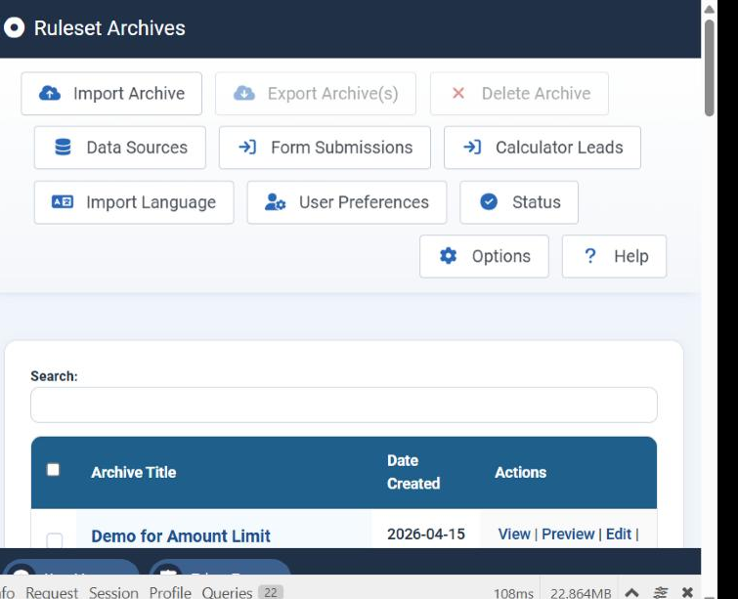Open the Session tab in the debug bar
This screenshot has width=738, height=599.
[x=113, y=592]
